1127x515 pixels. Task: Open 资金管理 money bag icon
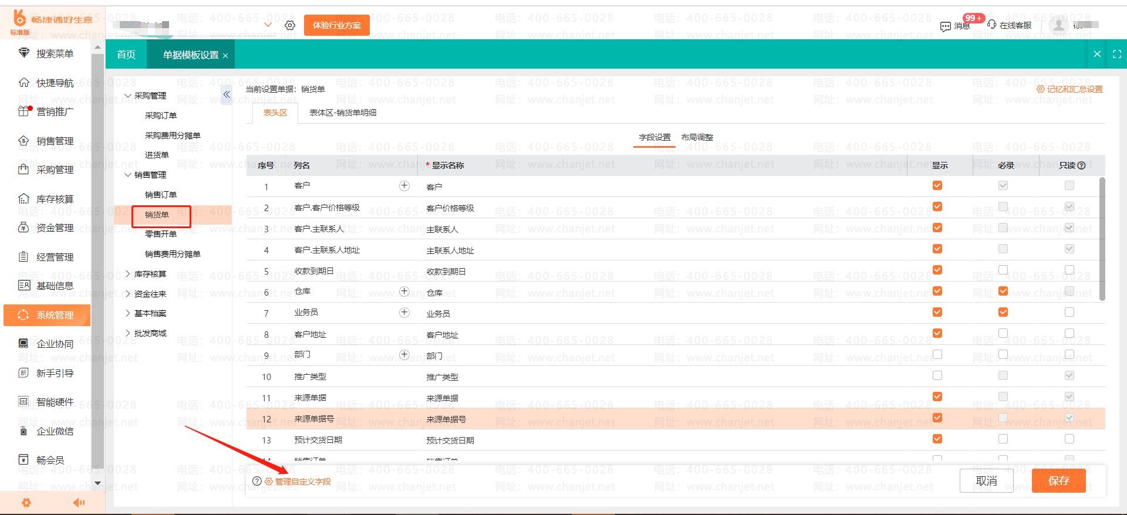pyautogui.click(x=23, y=228)
